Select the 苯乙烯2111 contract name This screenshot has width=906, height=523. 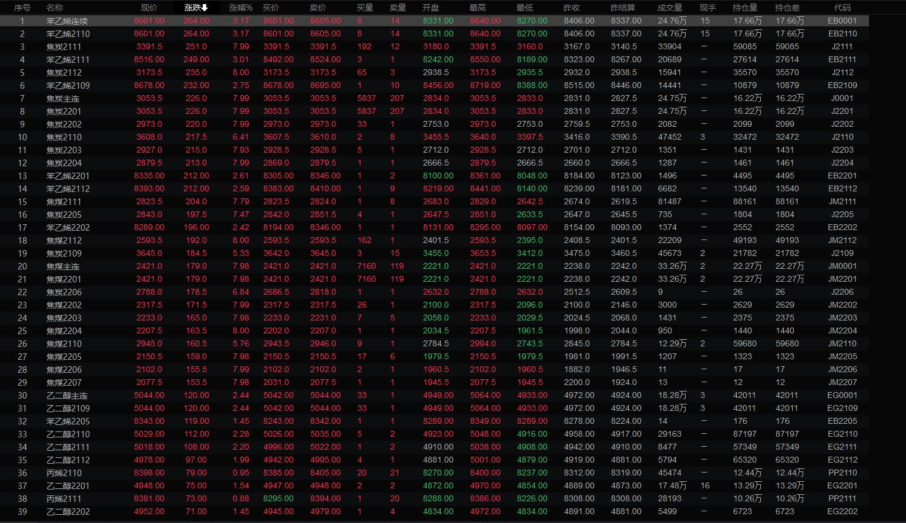pos(68,60)
